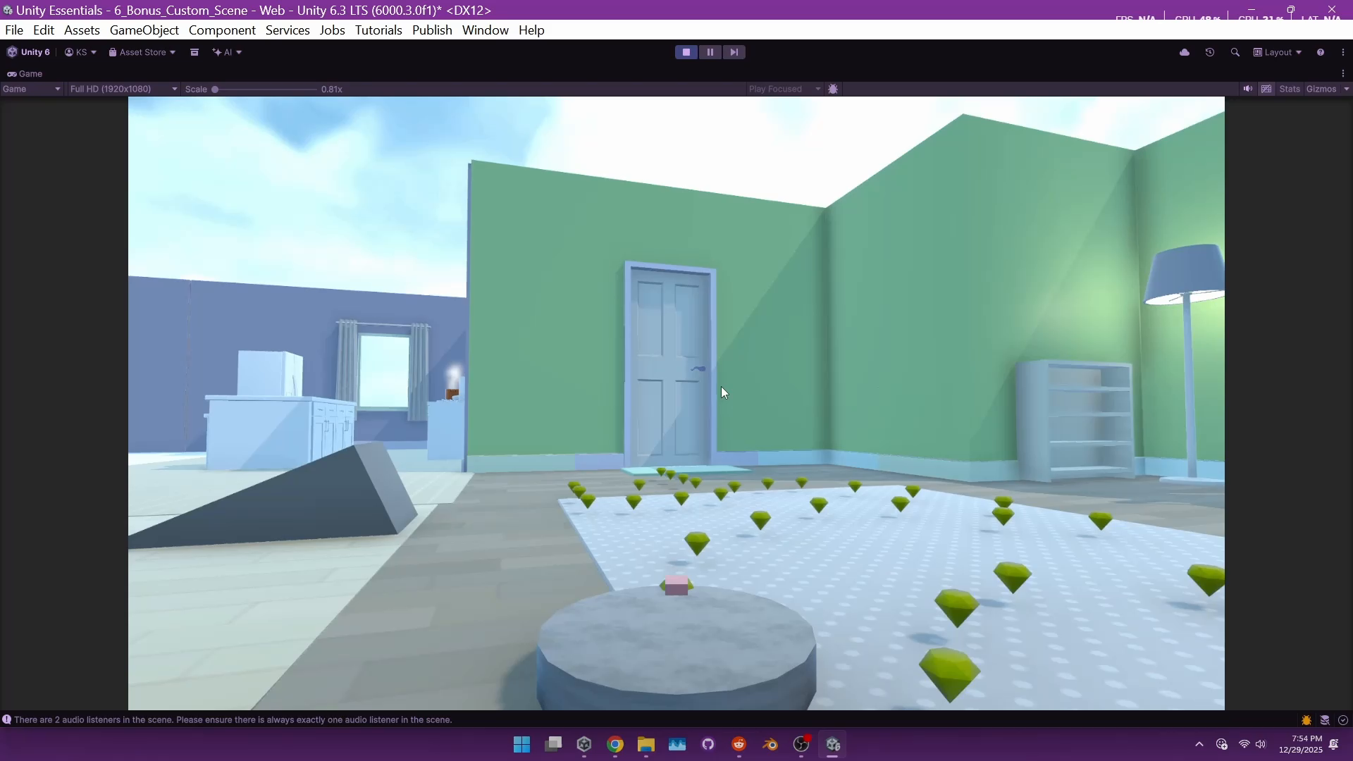Viewport: 1353px width, 761px height.
Task: Open the Layout dropdown
Action: pos(1278,52)
